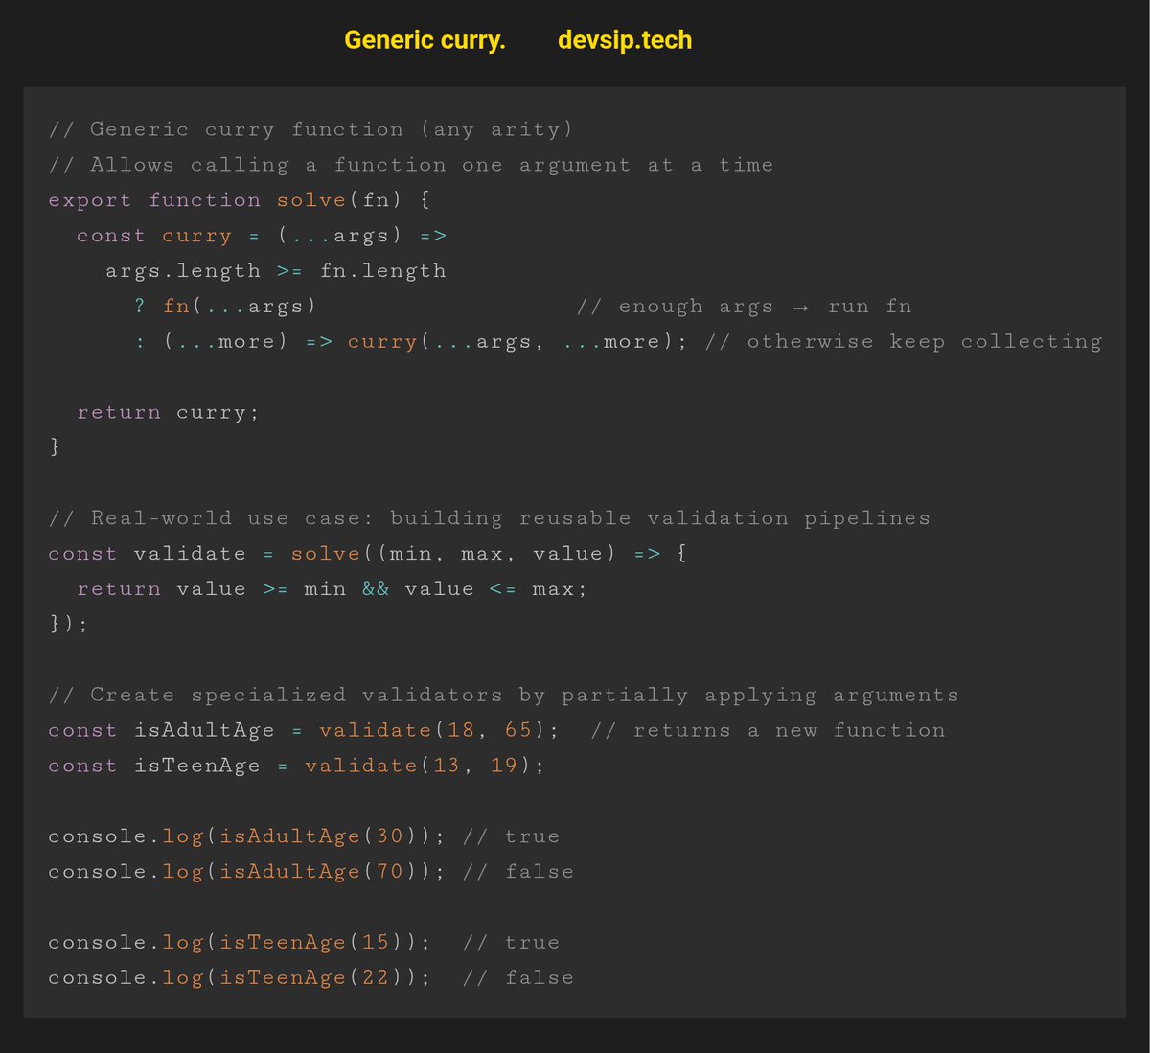The height and width of the screenshot is (1053, 1150).
Task: Click the curry variable declaration
Action: [197, 235]
